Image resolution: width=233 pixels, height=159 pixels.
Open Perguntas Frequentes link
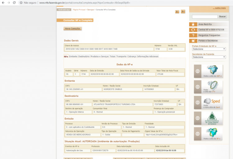209,35
